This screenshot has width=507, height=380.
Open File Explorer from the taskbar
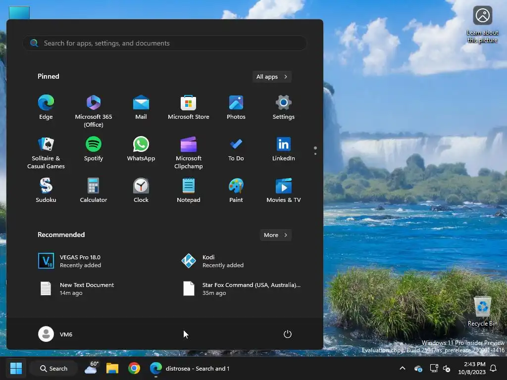pos(112,368)
